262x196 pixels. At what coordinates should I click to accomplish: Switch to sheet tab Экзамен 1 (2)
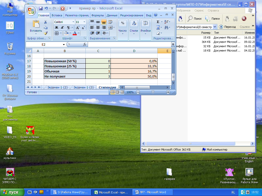[57, 87]
